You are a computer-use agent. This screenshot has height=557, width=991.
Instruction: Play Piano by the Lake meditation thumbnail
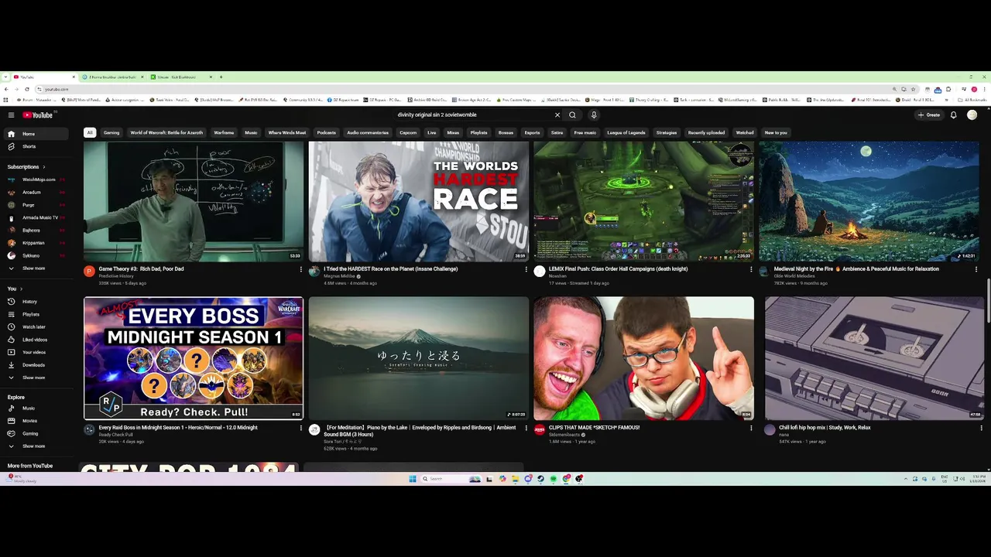pyautogui.click(x=419, y=358)
